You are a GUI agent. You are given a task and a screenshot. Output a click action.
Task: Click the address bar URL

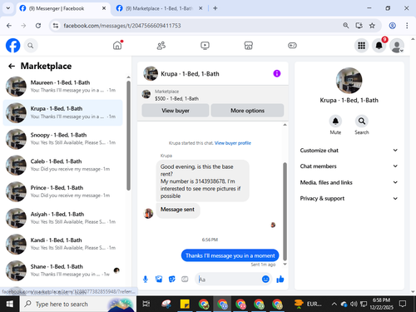tap(122, 26)
